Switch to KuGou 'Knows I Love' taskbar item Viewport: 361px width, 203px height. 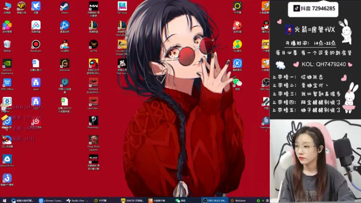coord(51,200)
